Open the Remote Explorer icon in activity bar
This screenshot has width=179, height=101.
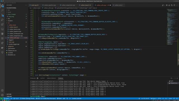2,29
